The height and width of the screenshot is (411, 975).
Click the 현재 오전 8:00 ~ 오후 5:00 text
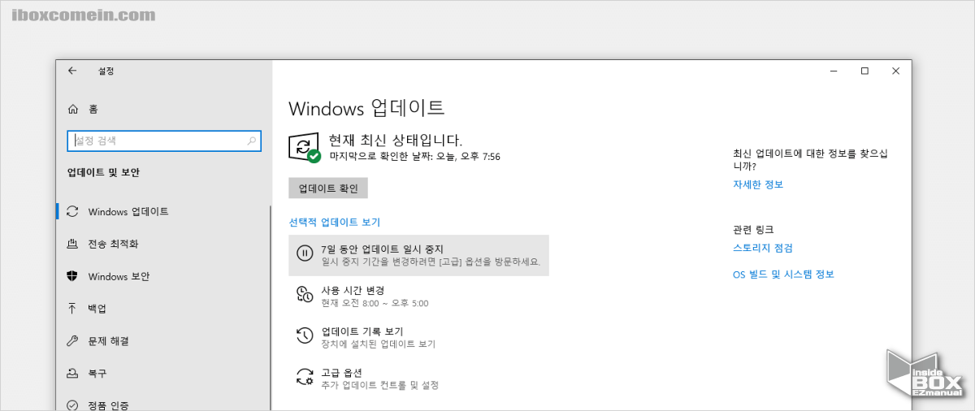point(375,303)
